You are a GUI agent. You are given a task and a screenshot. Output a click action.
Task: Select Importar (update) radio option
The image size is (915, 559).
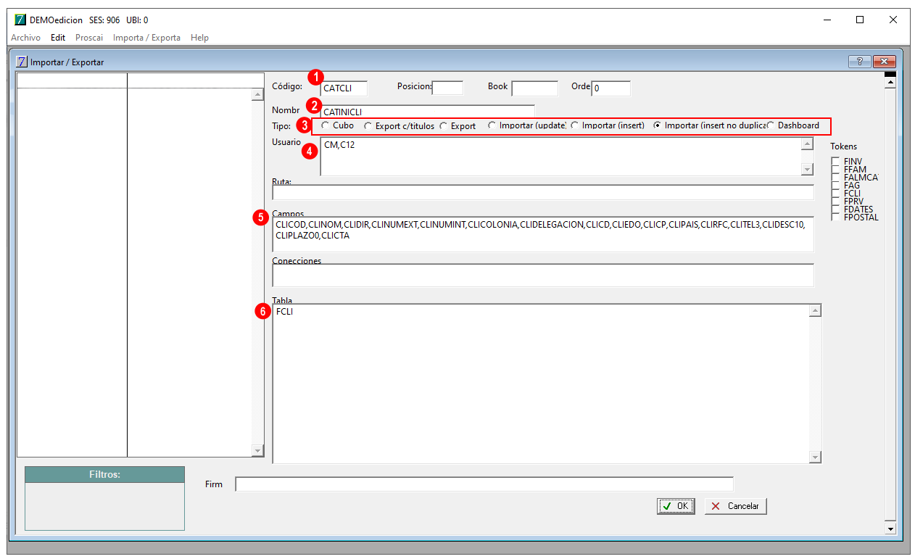point(492,125)
